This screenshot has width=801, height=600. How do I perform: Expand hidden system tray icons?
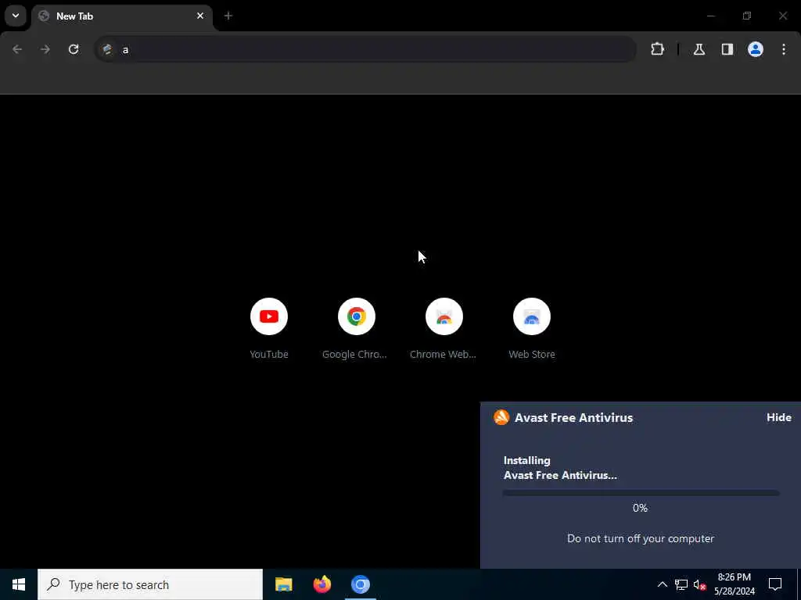point(662,584)
